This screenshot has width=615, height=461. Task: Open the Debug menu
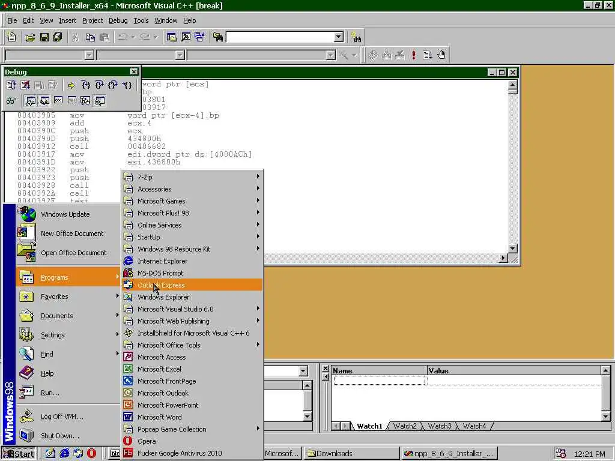[x=118, y=20]
